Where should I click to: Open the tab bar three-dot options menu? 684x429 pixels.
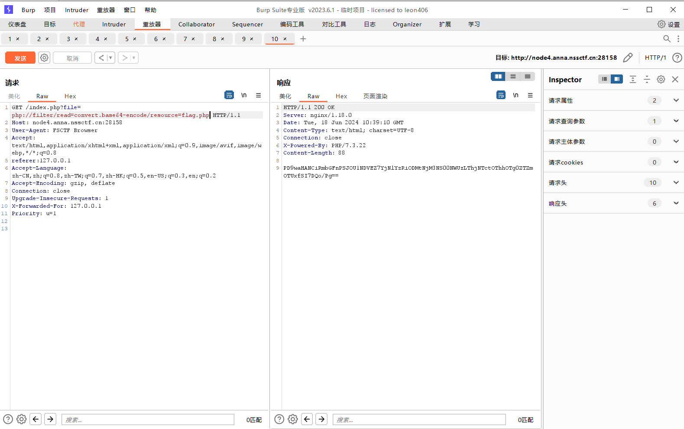coord(678,39)
